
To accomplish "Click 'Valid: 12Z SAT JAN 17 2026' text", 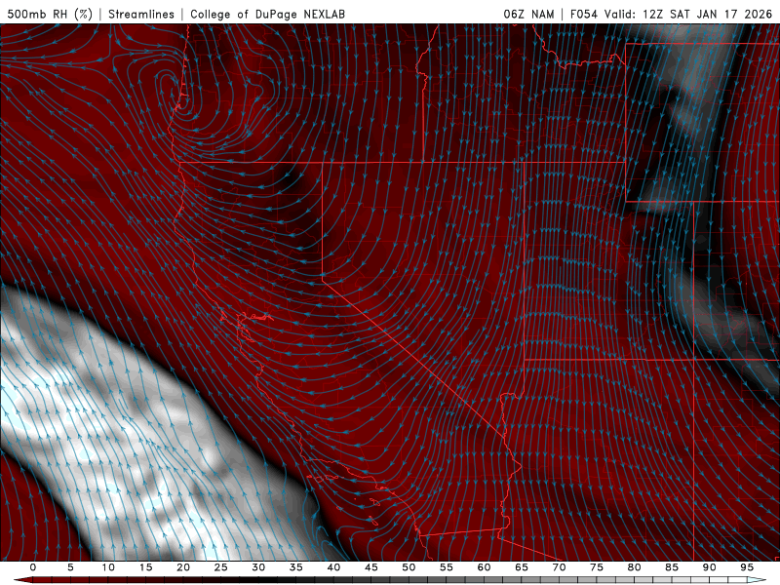I will 688,14.
